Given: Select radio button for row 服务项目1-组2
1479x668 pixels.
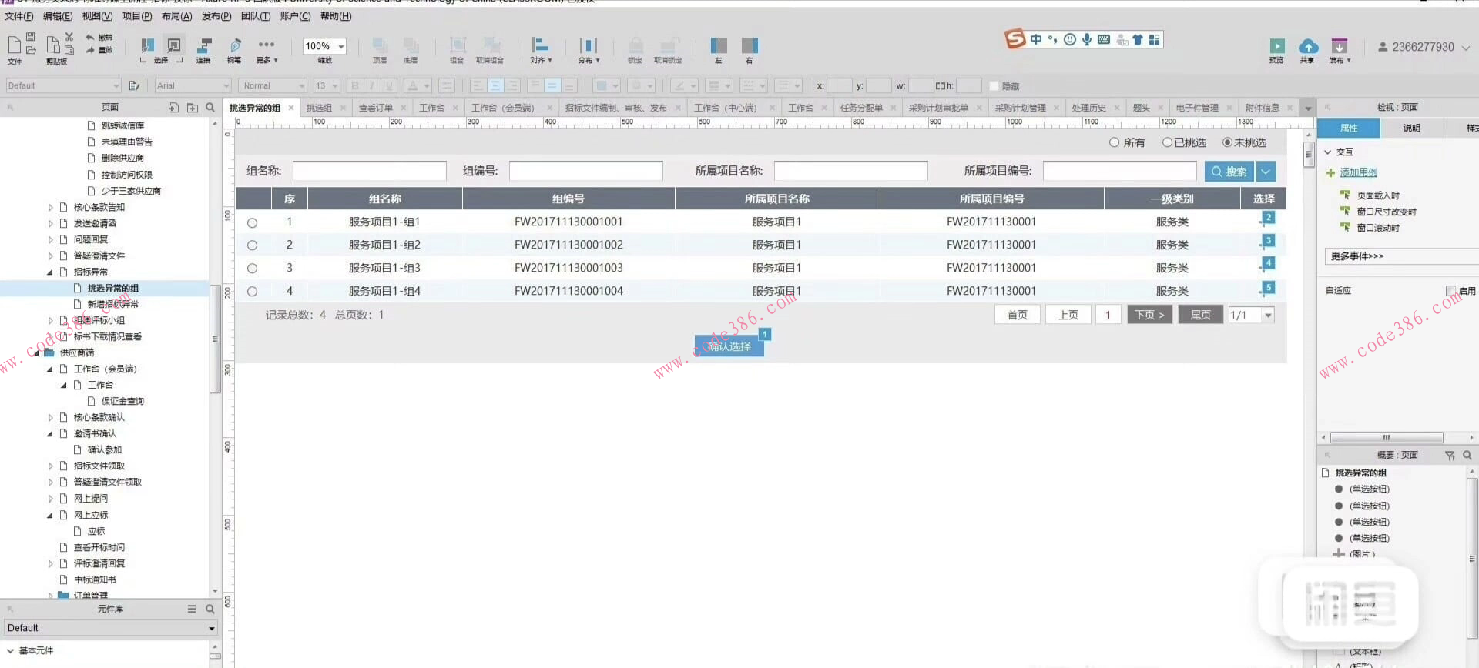Looking at the screenshot, I should coord(252,245).
